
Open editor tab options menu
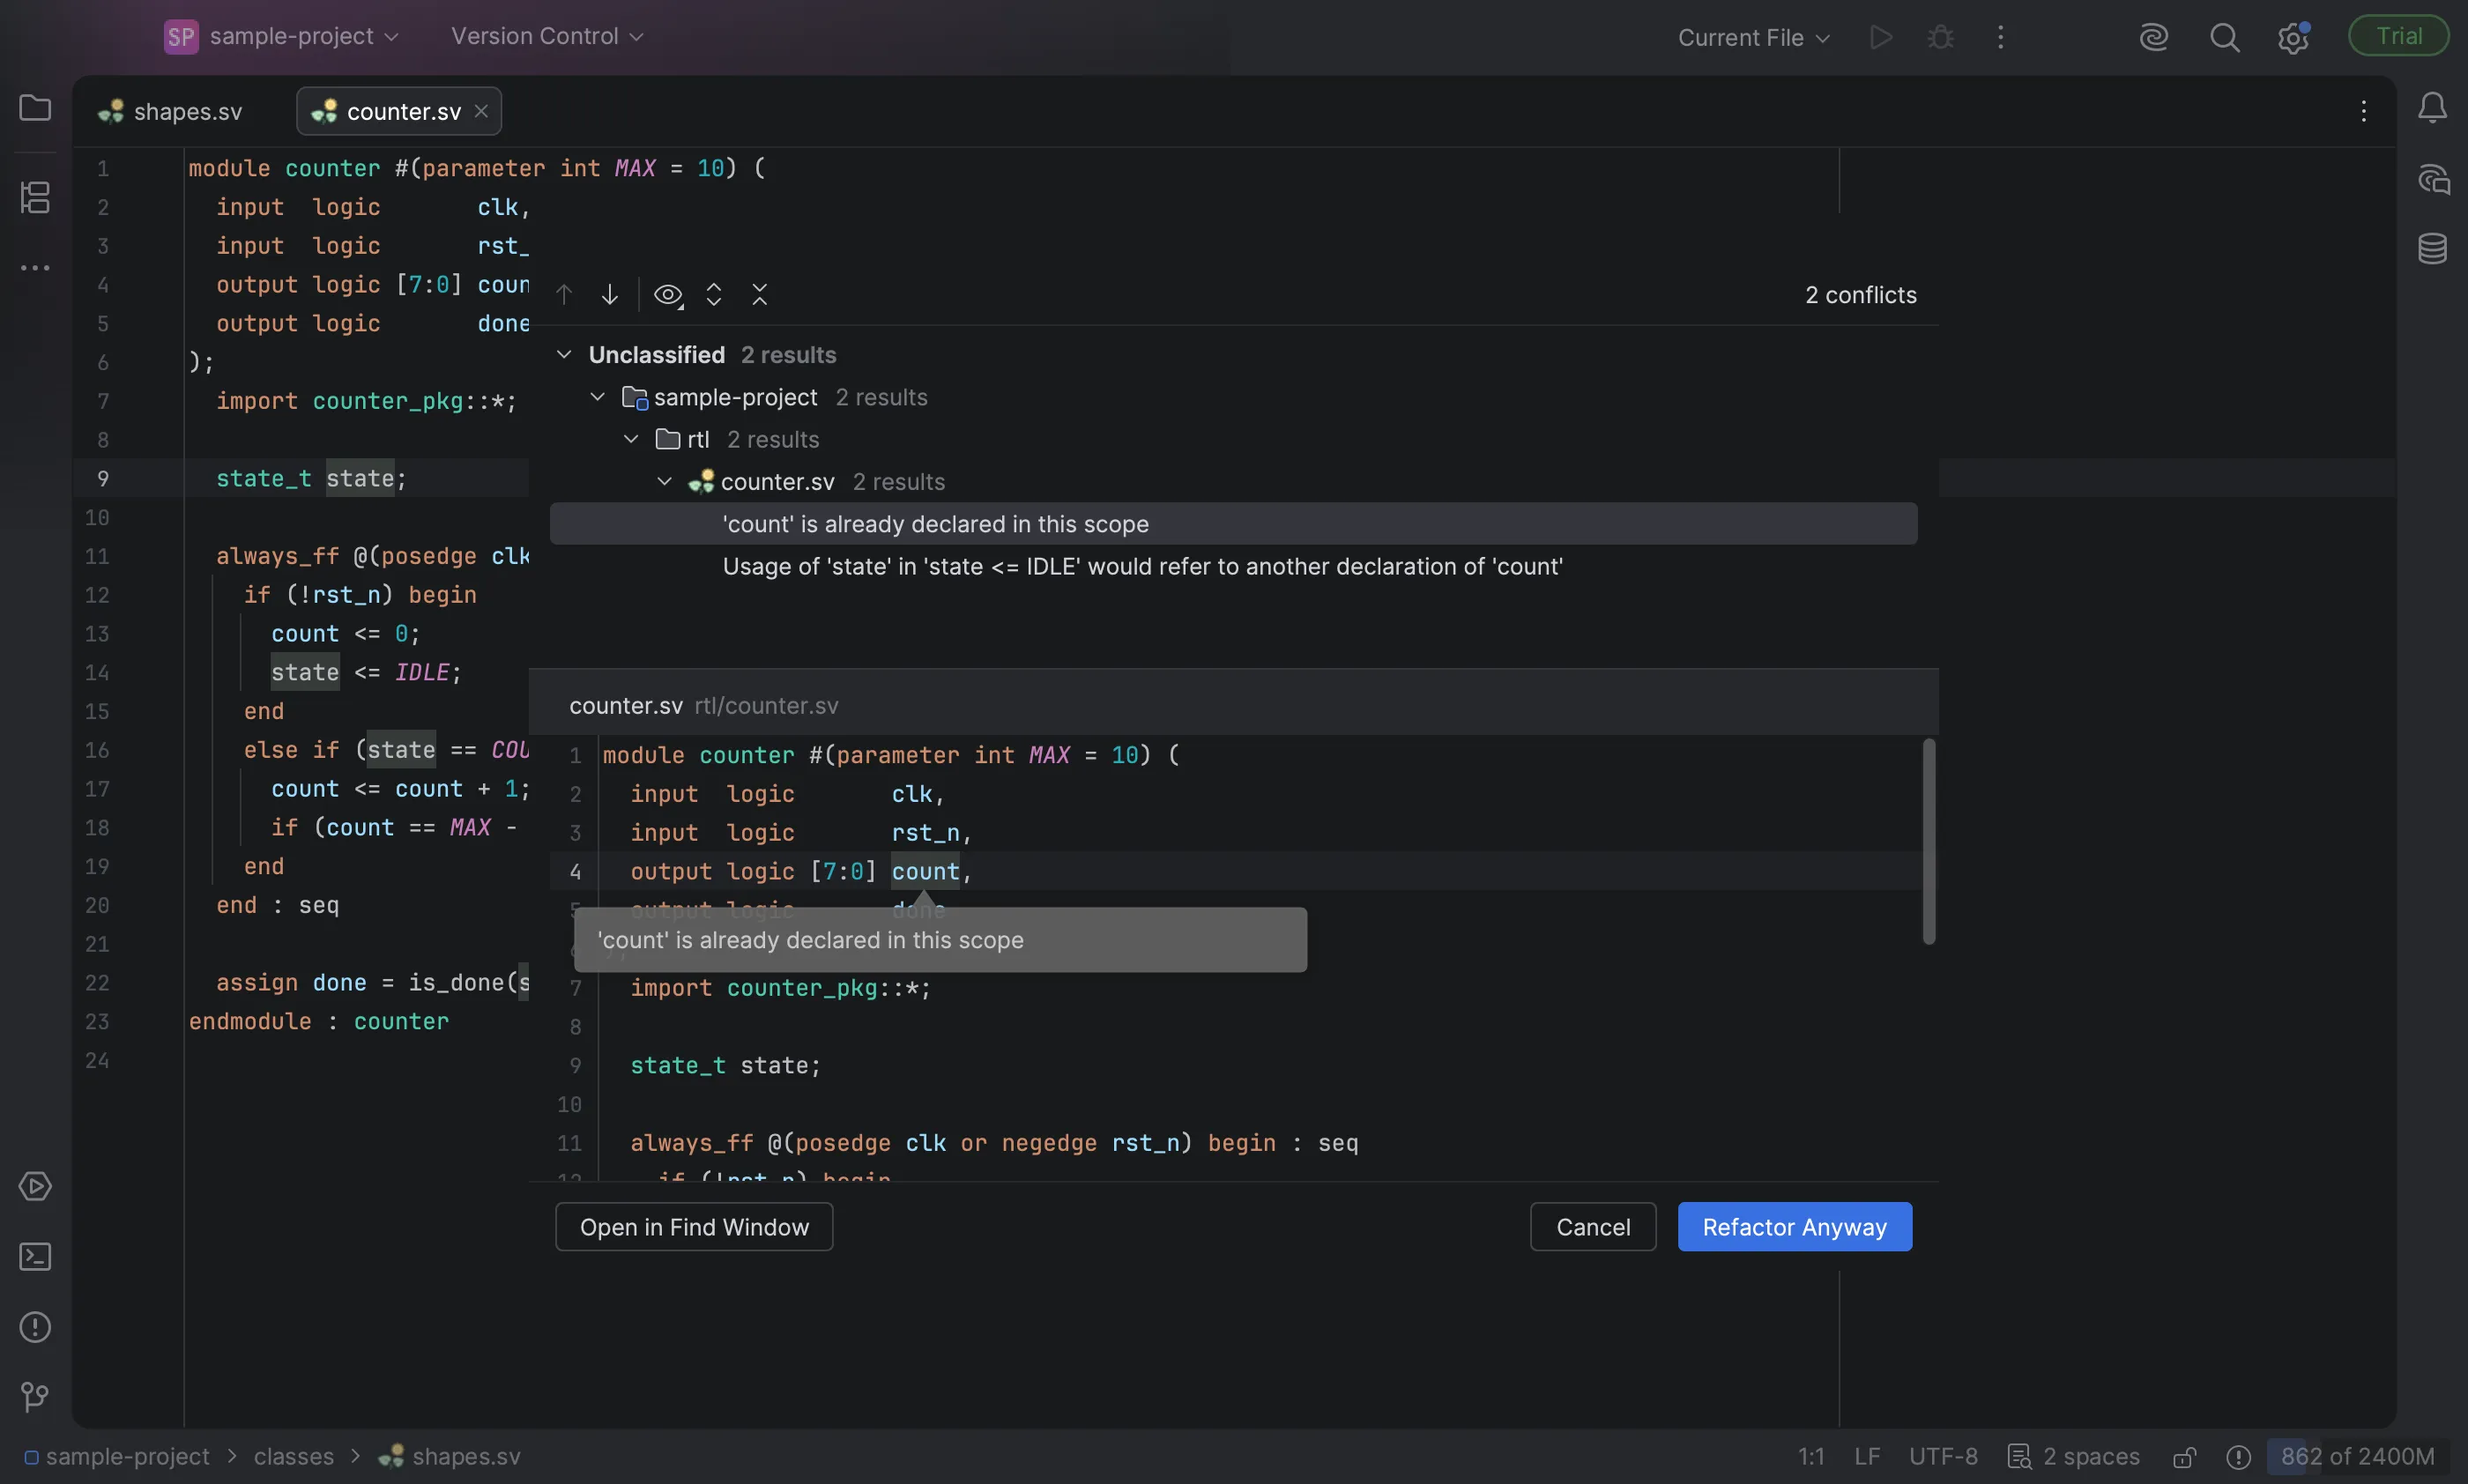(x=2363, y=110)
